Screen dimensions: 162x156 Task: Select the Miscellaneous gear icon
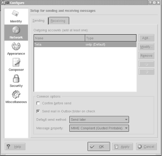tap(16, 94)
